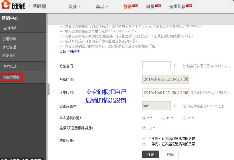
Task: Collapse the sidebar using its handle arrow
Action: coord(48,89)
